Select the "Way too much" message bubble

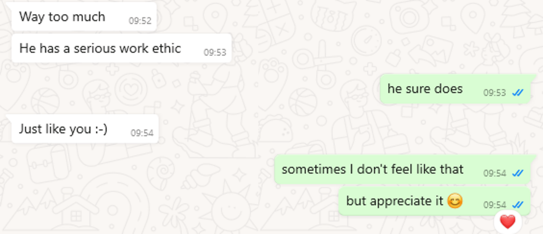click(84, 16)
